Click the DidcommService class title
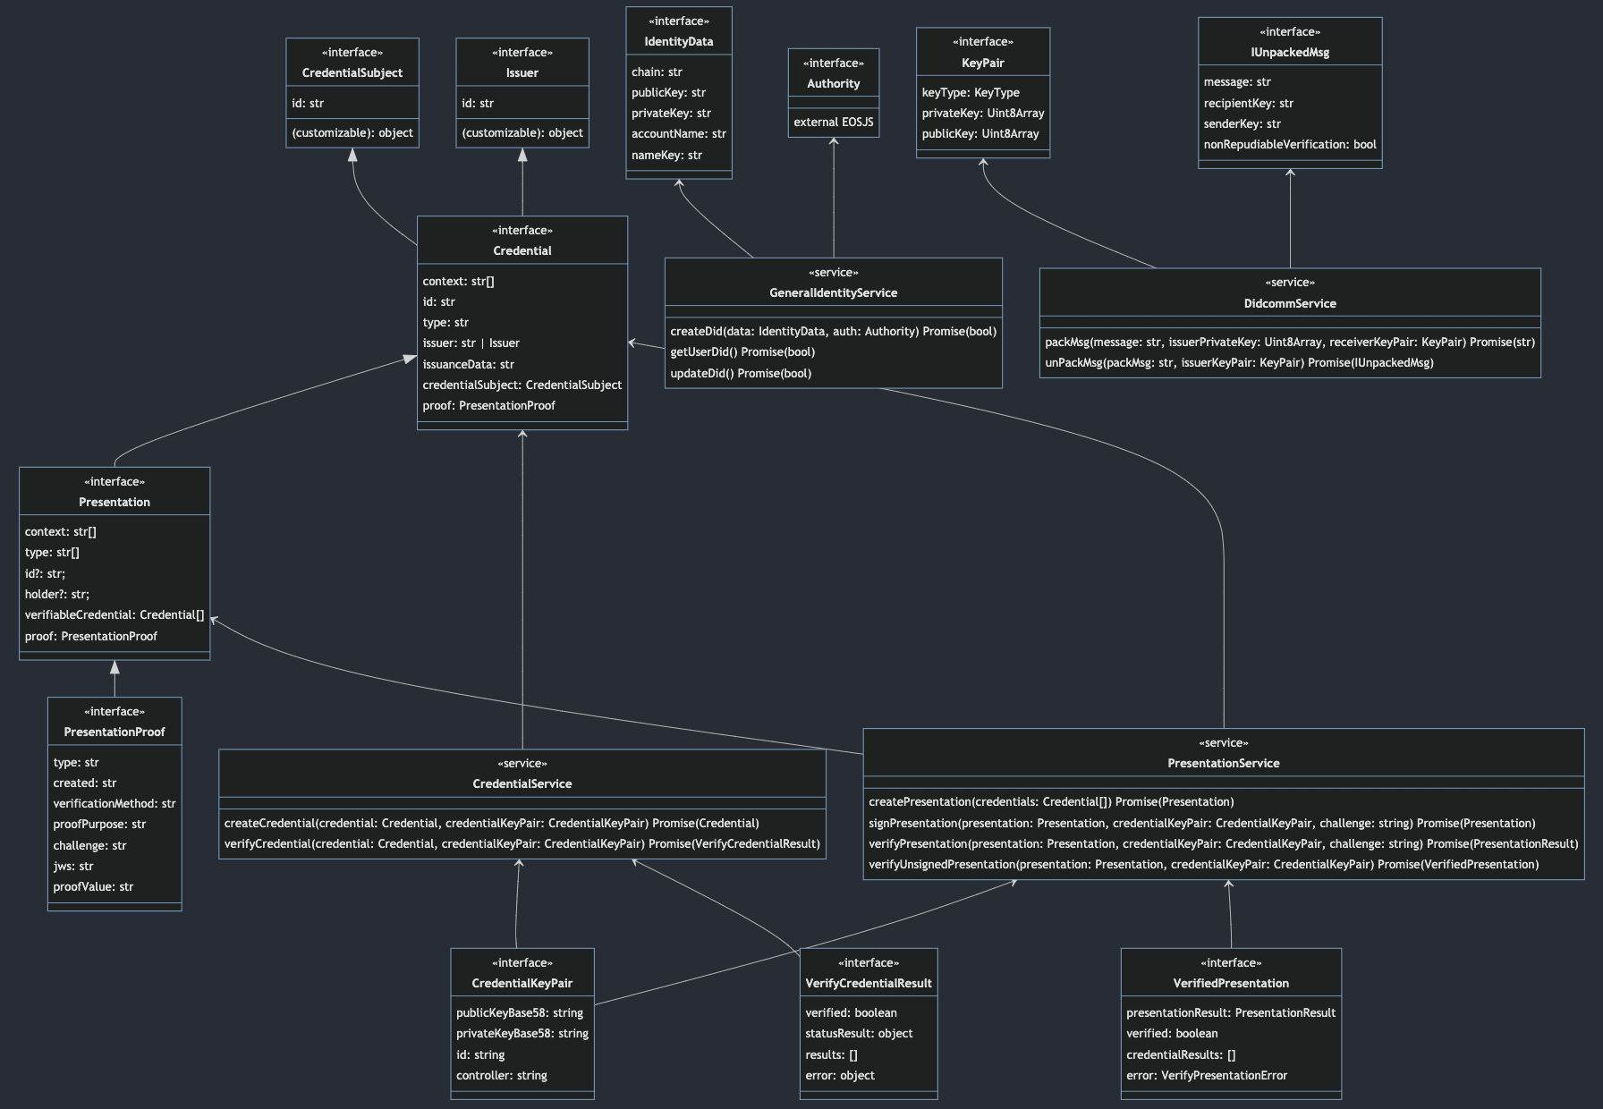Viewport: 1603px width, 1109px height. pos(1290,304)
